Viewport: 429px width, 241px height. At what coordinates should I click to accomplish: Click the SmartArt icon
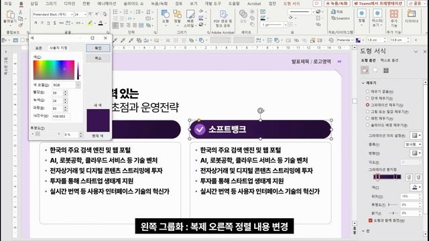[341, 18]
